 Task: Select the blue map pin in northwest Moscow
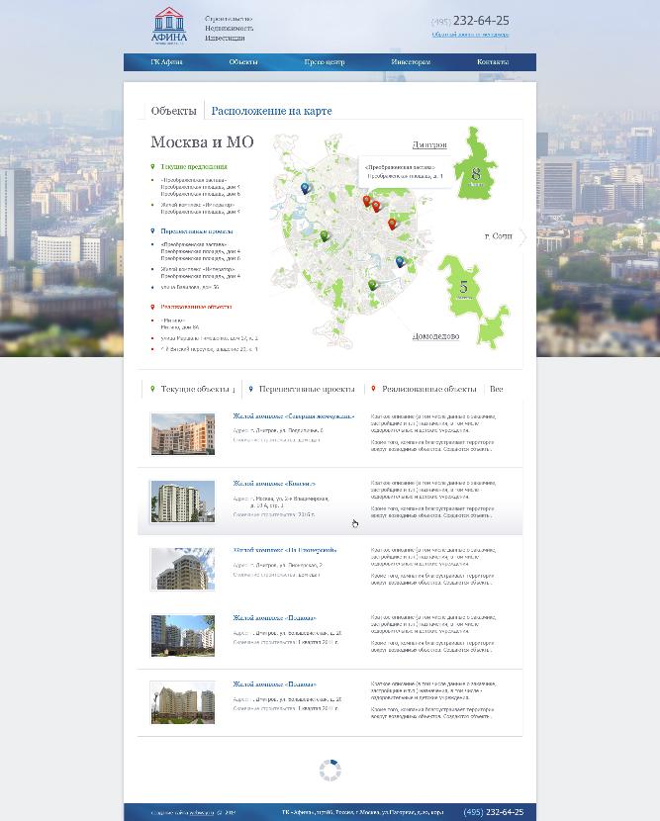(305, 188)
